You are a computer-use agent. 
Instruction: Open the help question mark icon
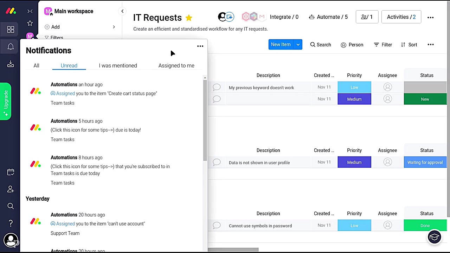(x=11, y=223)
